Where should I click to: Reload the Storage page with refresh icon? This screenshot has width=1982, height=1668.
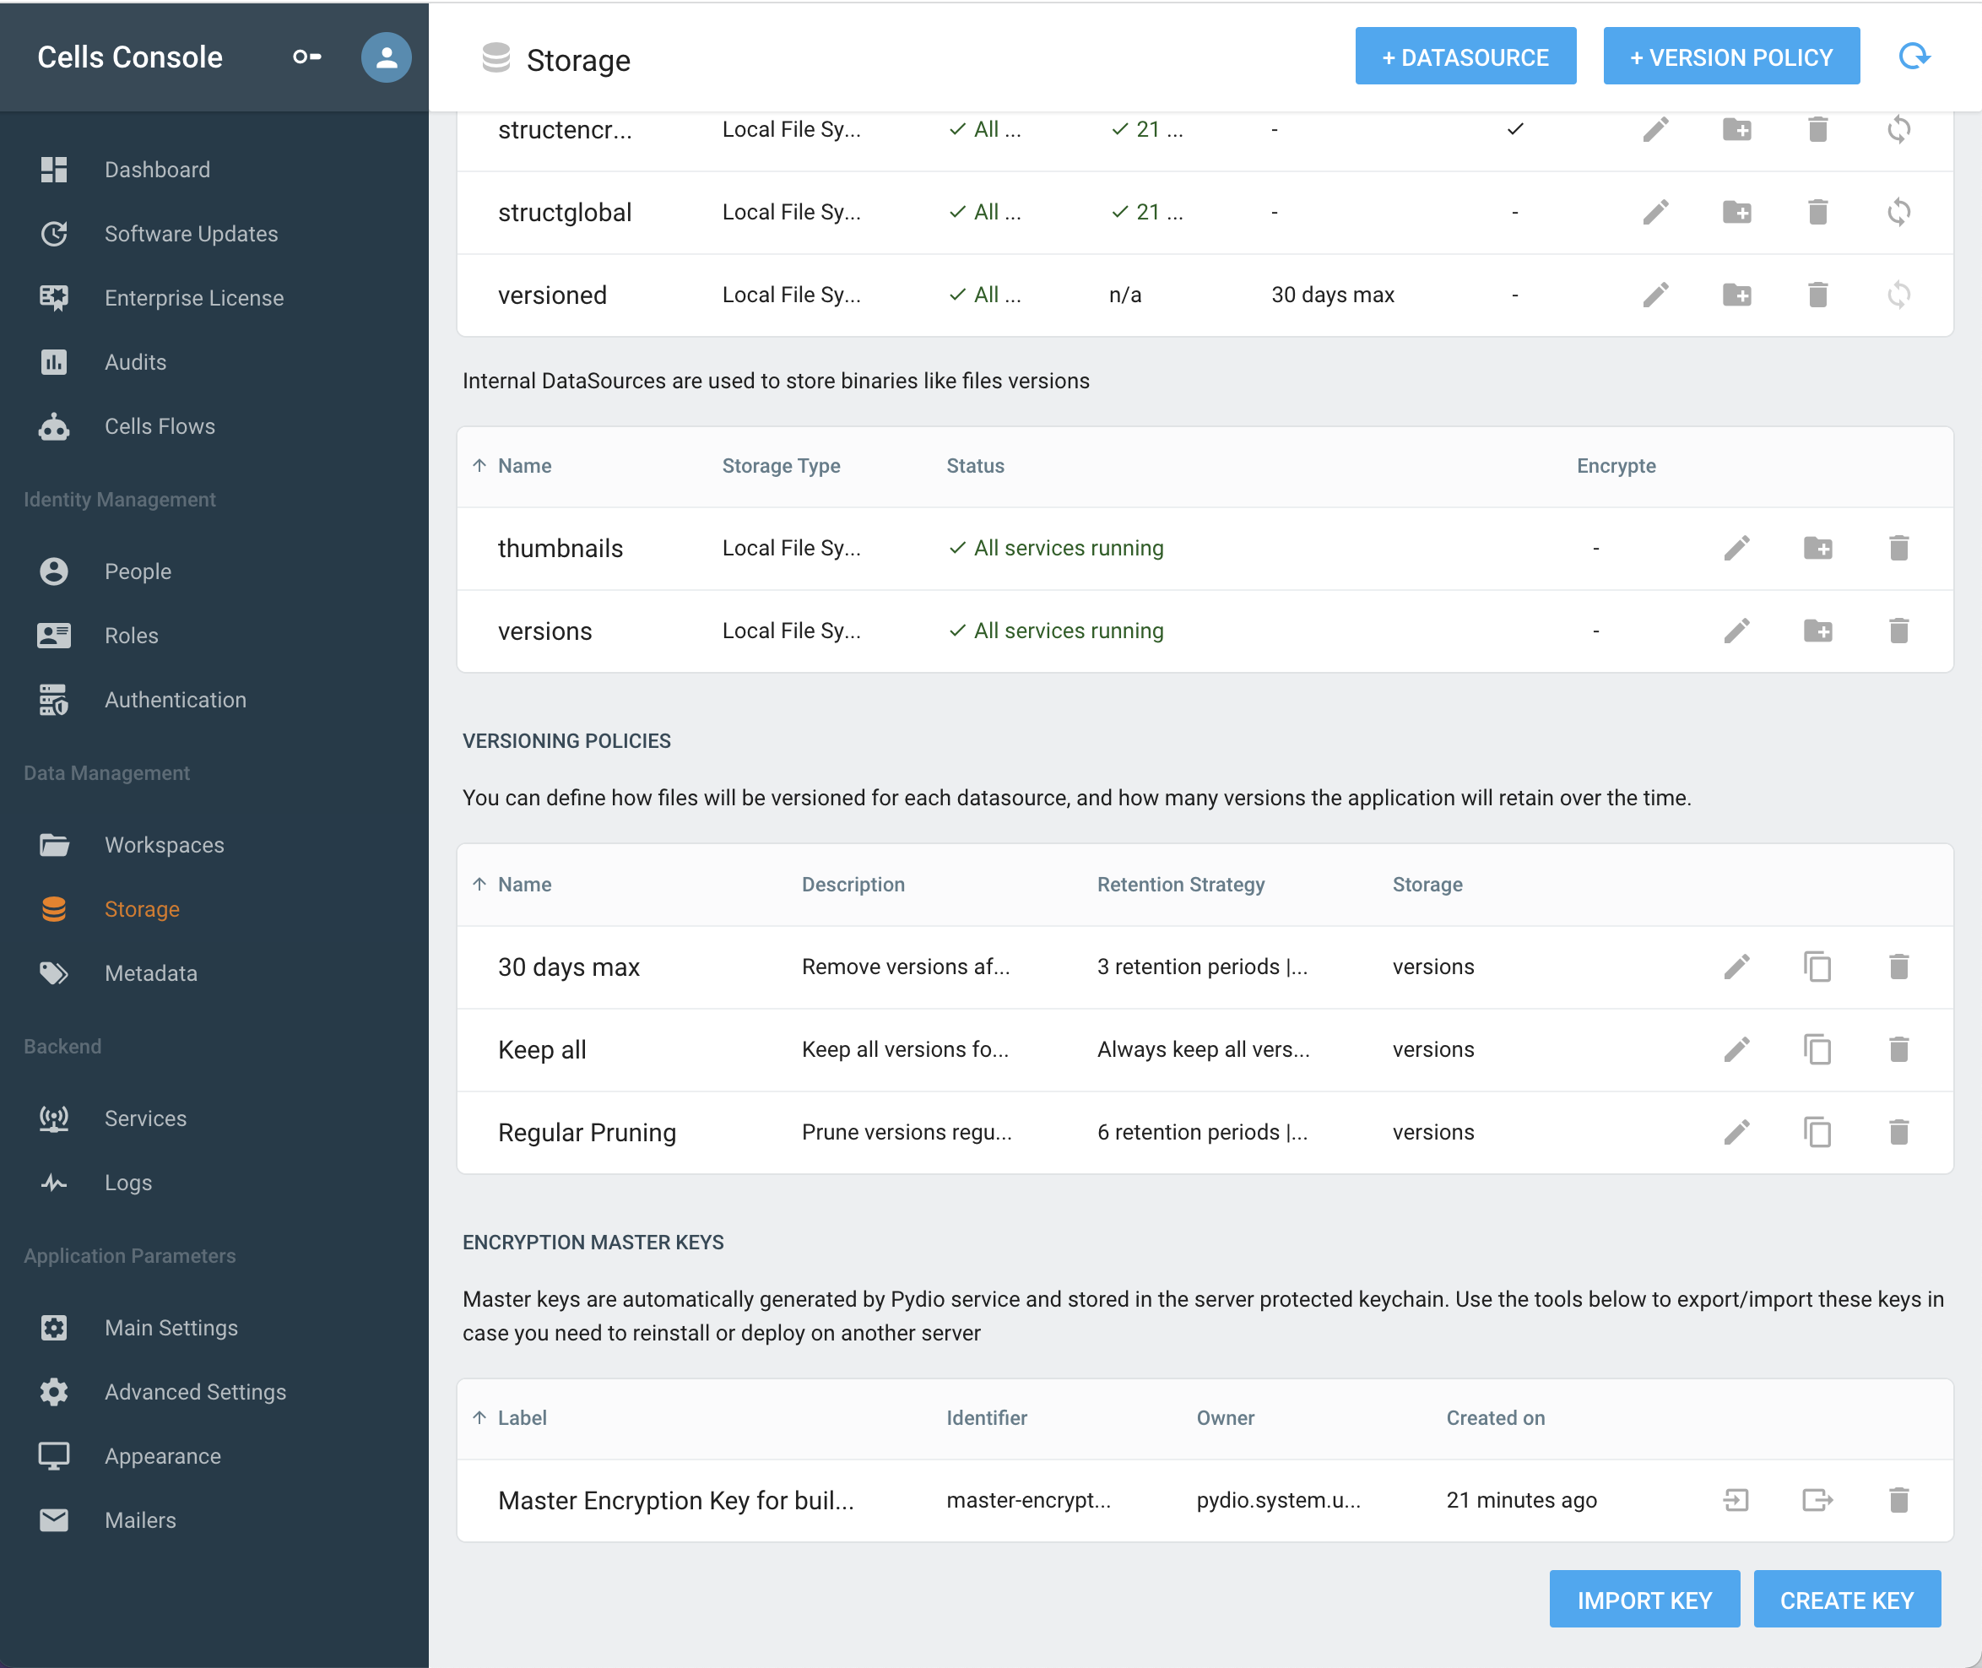pos(1914,57)
